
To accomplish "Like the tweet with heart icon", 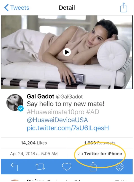I will click(67, 166).
